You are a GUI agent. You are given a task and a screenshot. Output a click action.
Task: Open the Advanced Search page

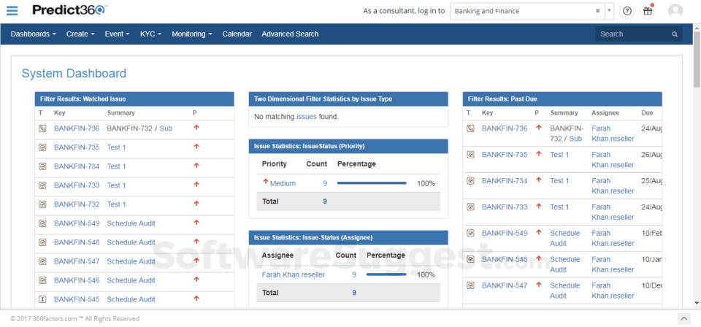pos(290,34)
